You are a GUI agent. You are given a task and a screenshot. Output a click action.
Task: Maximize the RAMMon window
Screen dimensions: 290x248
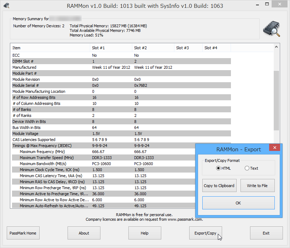coord(267,4)
